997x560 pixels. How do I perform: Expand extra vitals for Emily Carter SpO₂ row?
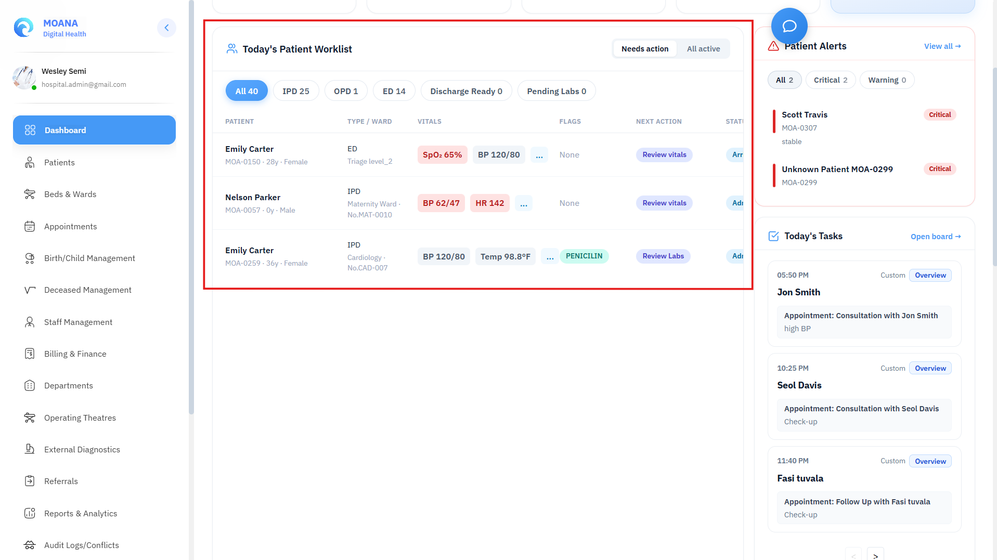pyautogui.click(x=539, y=155)
